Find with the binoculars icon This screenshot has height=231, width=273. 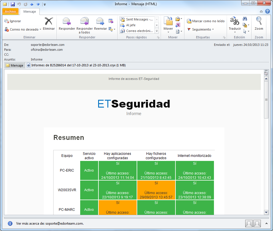pos(245,19)
